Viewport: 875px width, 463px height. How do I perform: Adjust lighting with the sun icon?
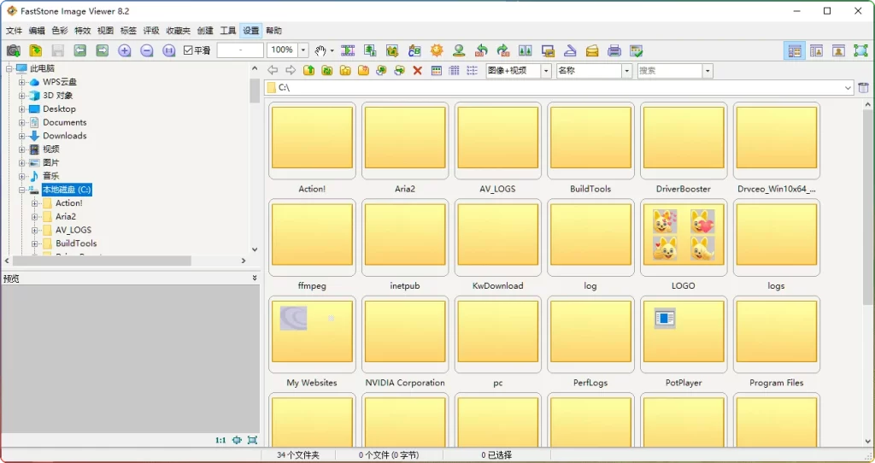click(437, 50)
